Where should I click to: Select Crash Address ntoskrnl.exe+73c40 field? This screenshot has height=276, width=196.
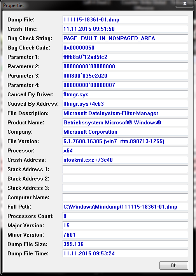click(x=125, y=160)
